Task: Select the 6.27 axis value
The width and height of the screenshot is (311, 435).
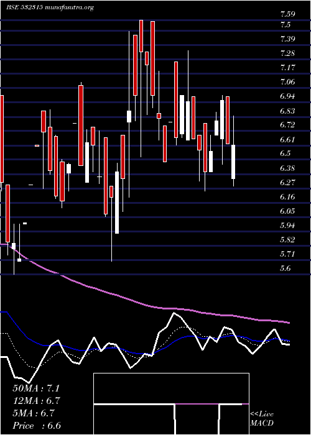Action: pyautogui.click(x=287, y=183)
